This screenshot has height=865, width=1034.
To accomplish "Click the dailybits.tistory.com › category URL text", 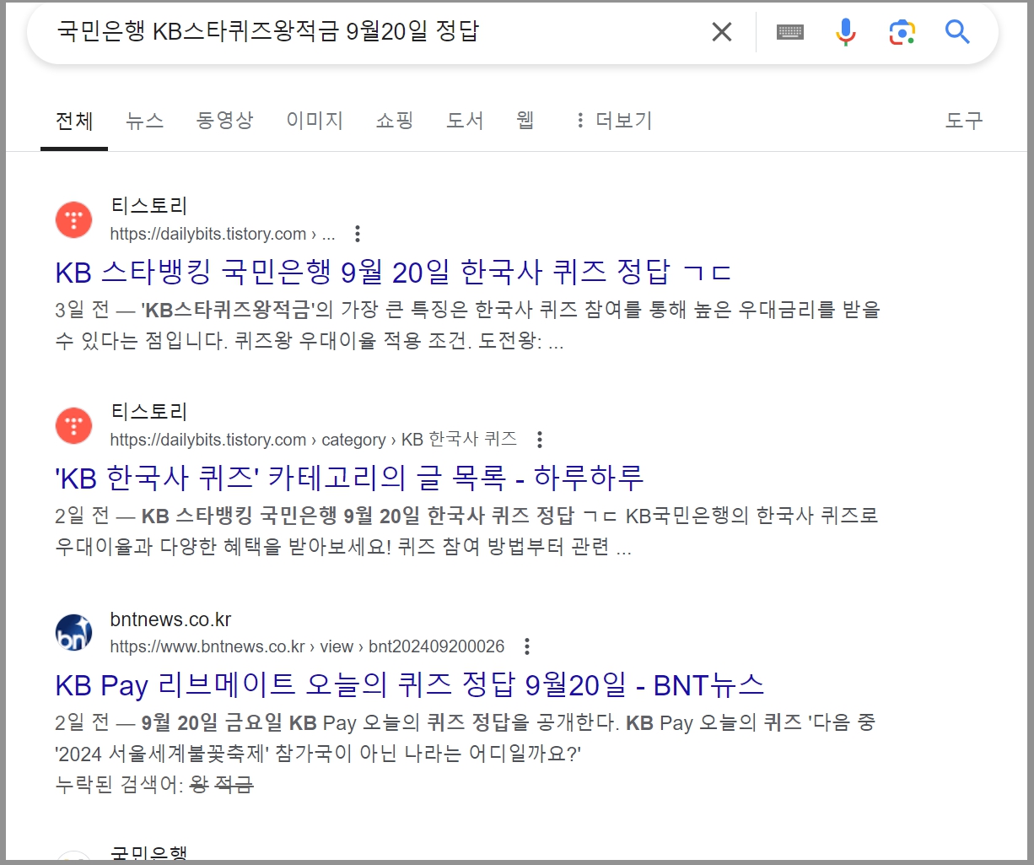I will pyautogui.click(x=313, y=440).
